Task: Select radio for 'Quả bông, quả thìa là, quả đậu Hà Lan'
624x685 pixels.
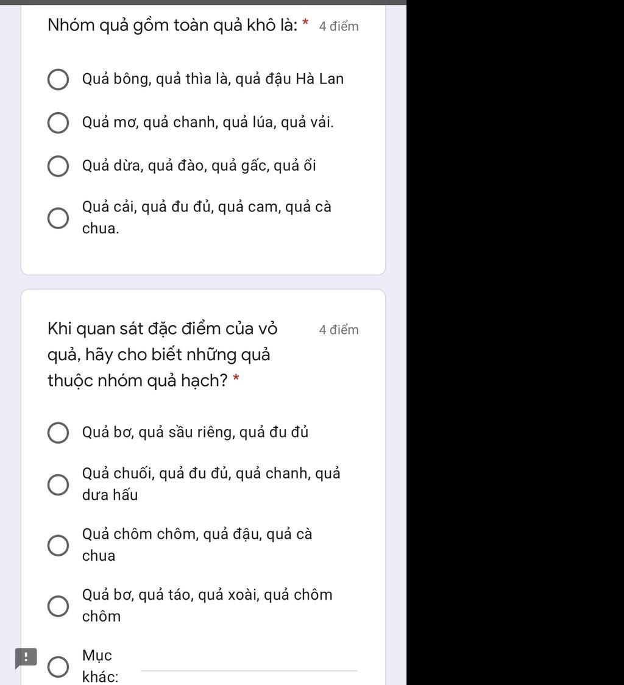Action: tap(58, 80)
